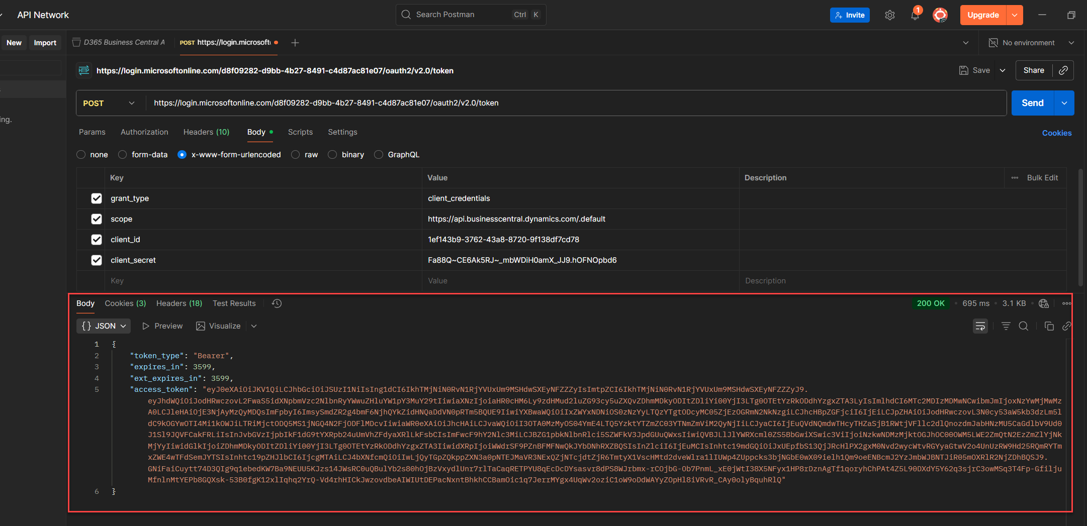Screen dimensions: 1087x526
Task: Open the network information globe icon
Action: 1044,303
